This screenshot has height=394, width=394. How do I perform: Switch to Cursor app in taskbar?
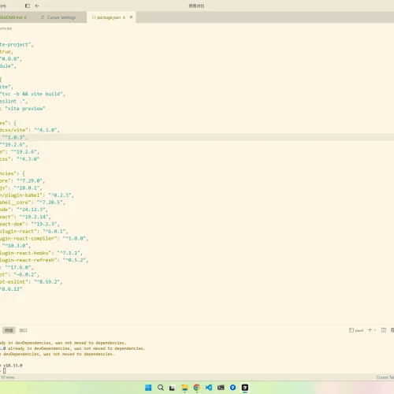coord(245,388)
